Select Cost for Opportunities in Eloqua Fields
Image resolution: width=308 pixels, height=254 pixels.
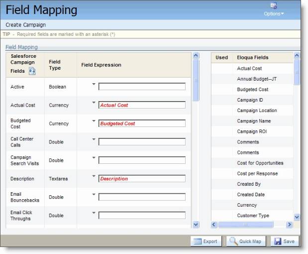click(260, 163)
